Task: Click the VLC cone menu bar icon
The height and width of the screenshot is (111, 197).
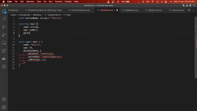Action: pos(108,2)
